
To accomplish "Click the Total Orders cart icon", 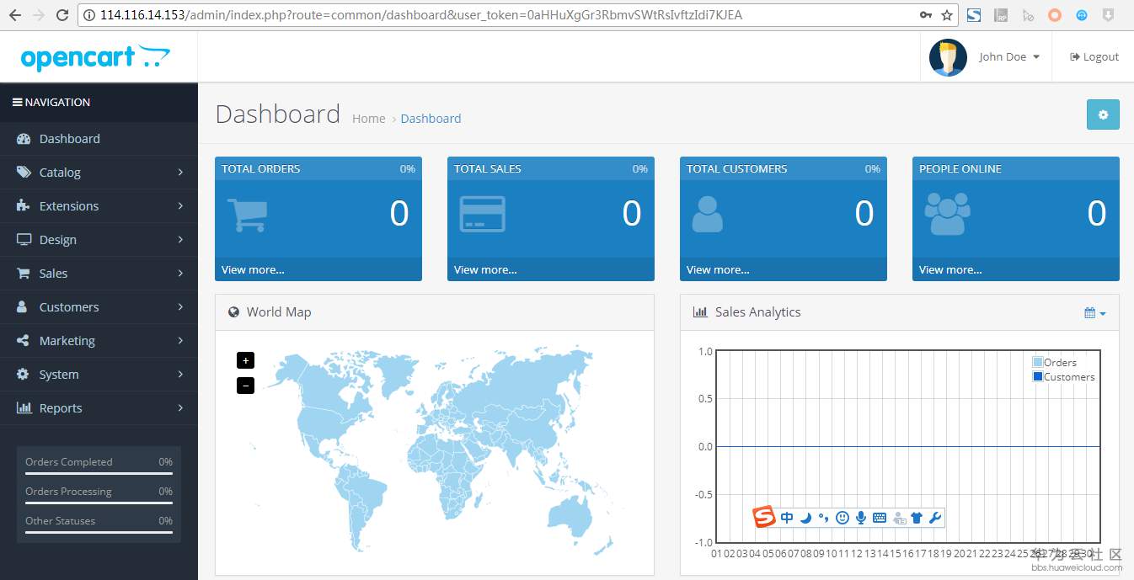I will [248, 214].
